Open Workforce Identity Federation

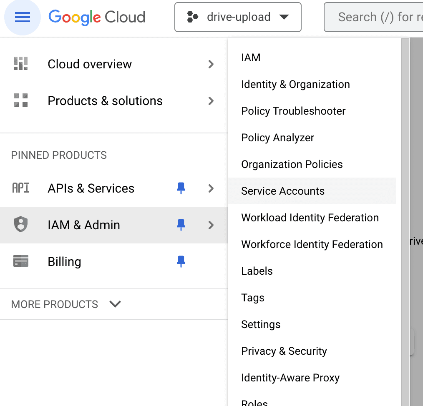312,244
